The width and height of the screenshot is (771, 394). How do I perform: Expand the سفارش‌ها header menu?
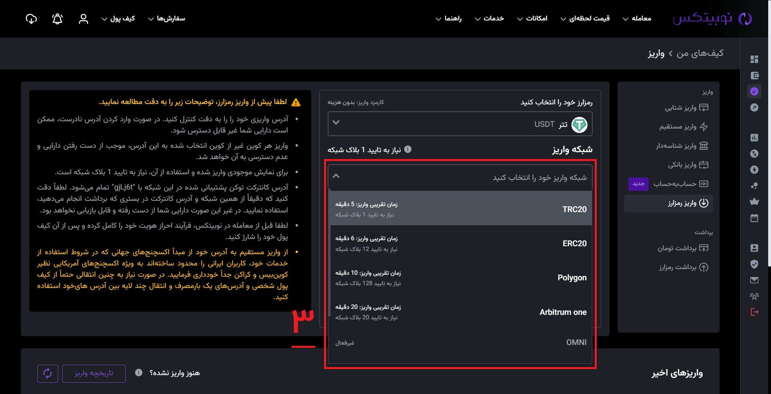point(167,18)
